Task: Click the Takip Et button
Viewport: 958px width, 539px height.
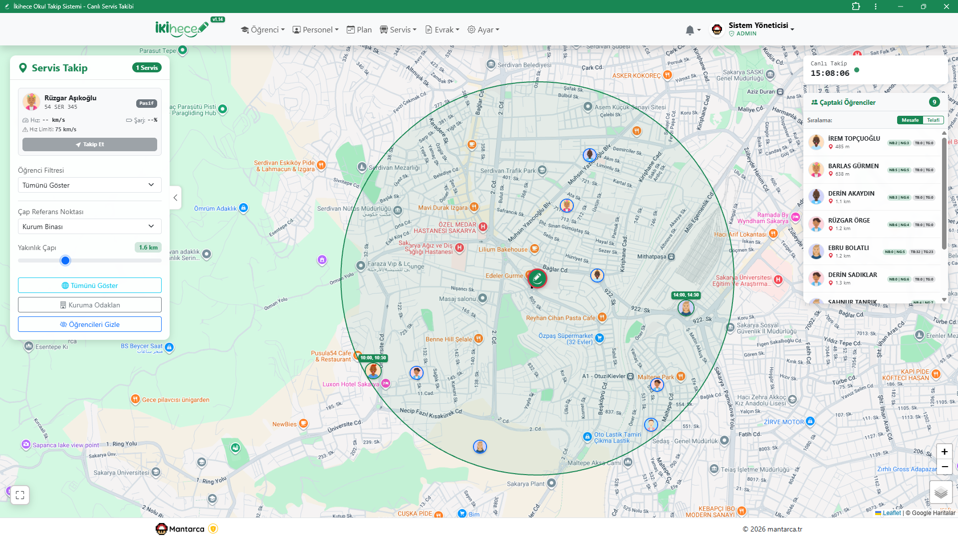Action: [90, 144]
